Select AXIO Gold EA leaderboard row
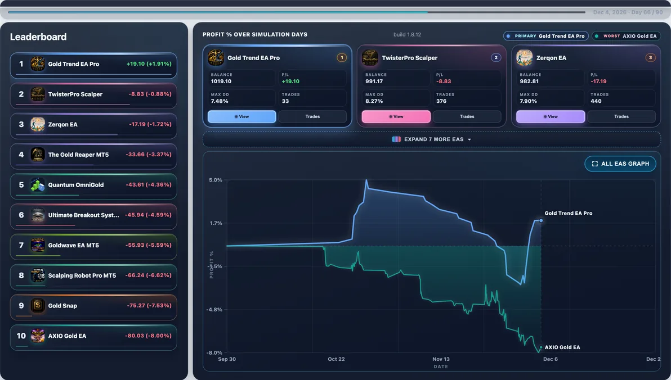This screenshot has height=380, width=671. (93, 338)
